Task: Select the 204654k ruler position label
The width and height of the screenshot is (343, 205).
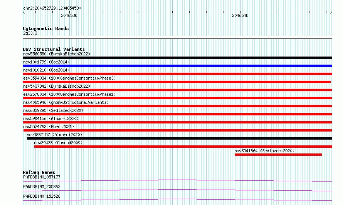Action: (240, 16)
